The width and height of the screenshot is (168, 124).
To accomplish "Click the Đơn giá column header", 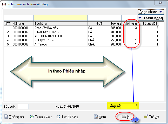I will click(x=112, y=24).
